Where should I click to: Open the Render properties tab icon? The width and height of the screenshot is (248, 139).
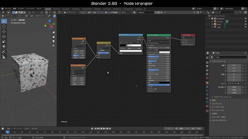coord(207,63)
